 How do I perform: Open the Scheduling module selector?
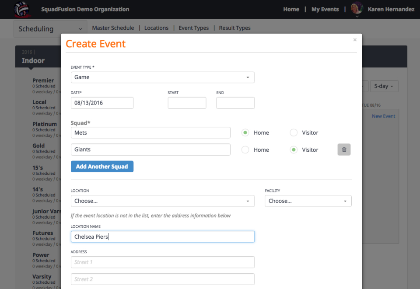coord(49,28)
